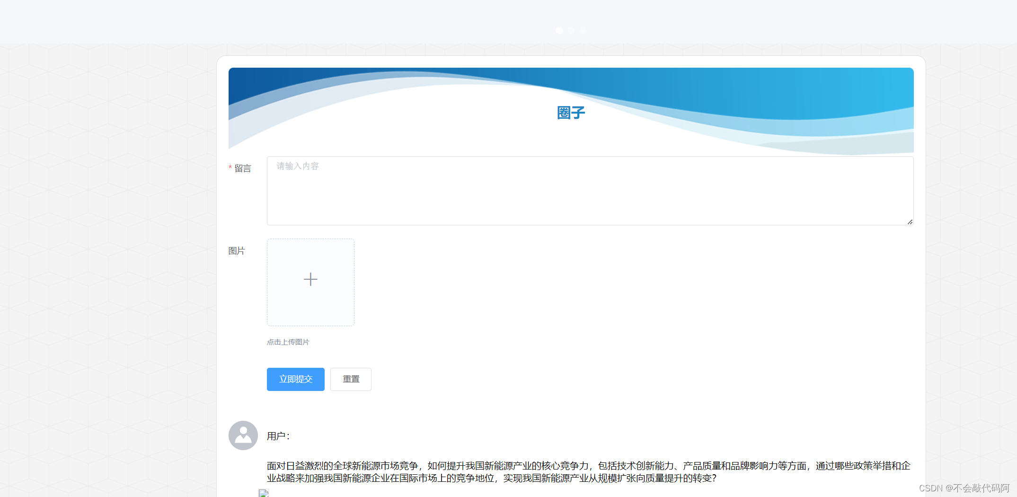This screenshot has height=497, width=1017.
Task: Click the plus icon to upload an image
Action: 310,279
